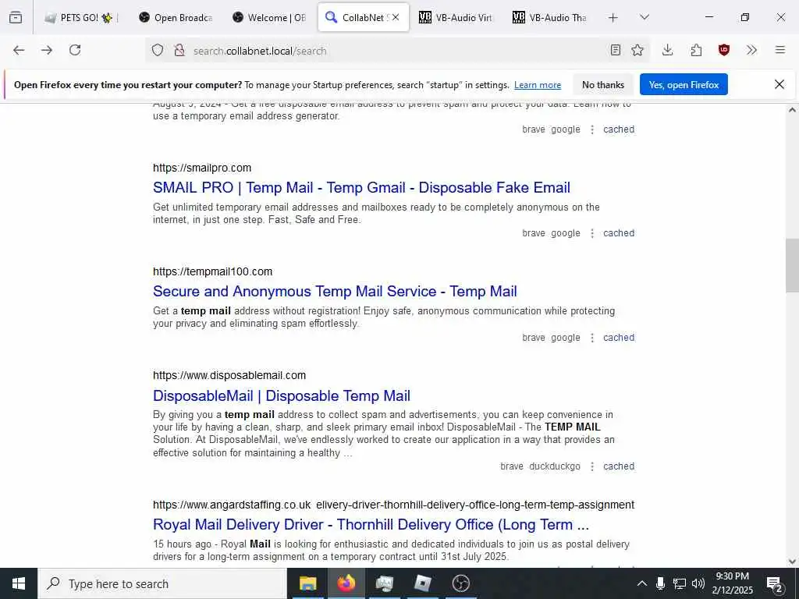Viewport: 799px width, 599px height.
Task: Open DisposableMail Disposable Temp Mail result
Action: pyautogui.click(x=281, y=395)
